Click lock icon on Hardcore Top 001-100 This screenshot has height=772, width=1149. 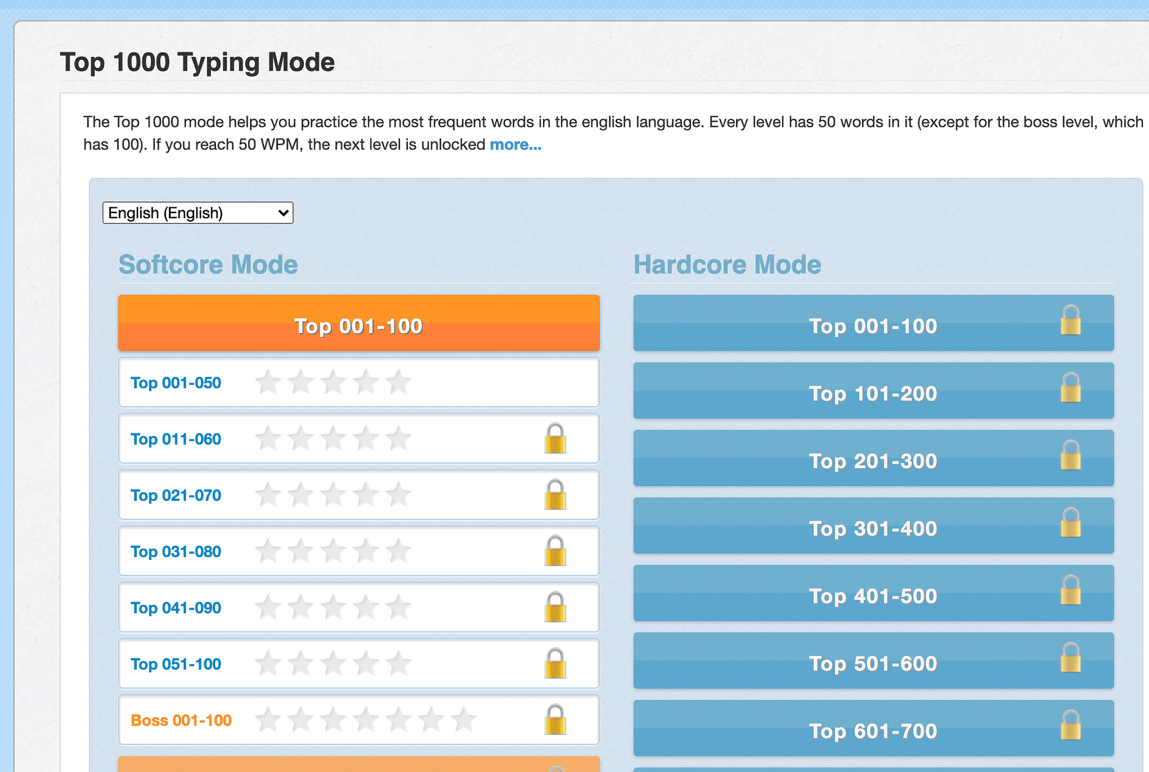pos(1071,321)
